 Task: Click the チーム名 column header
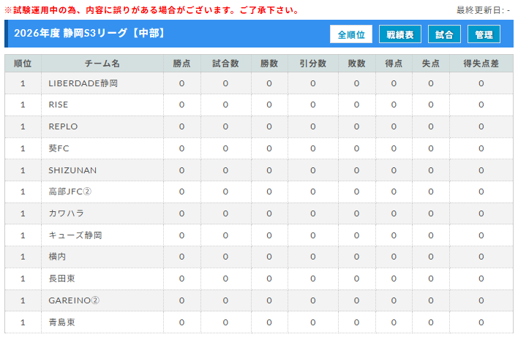click(102, 64)
